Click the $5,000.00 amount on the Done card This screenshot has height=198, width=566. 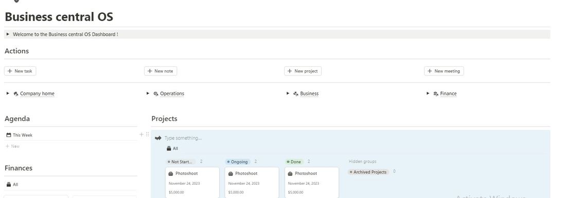pos(296,192)
